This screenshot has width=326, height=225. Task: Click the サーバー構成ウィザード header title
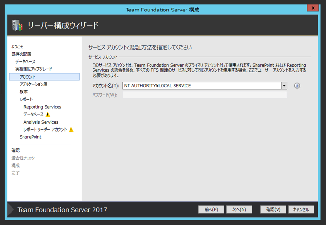click(x=63, y=25)
